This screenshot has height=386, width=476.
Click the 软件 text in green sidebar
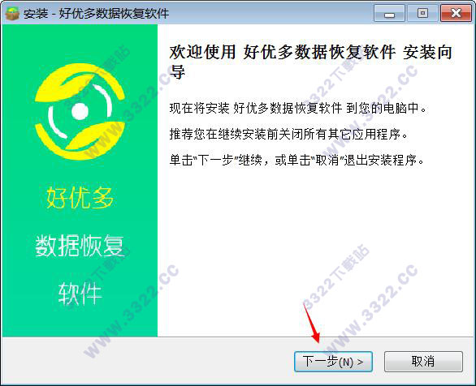[80, 293]
